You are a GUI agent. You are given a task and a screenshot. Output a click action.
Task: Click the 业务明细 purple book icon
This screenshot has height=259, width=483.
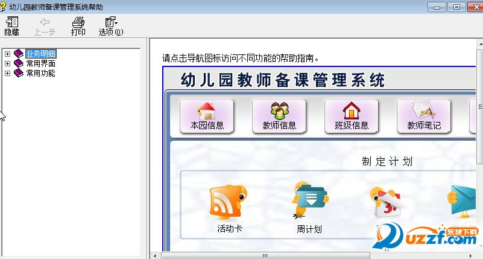[19, 54]
